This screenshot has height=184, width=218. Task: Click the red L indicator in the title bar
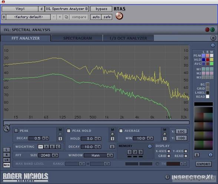point(207,30)
